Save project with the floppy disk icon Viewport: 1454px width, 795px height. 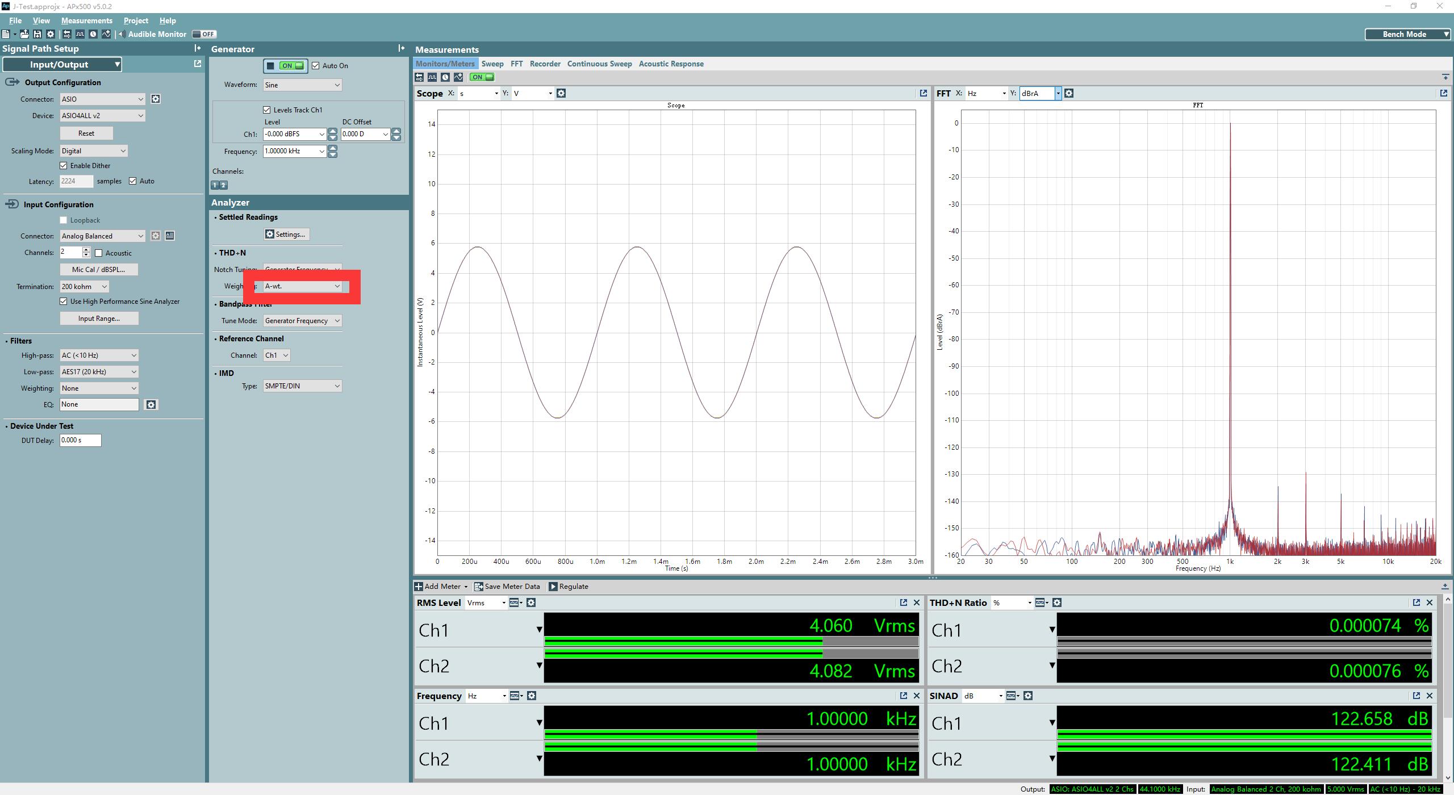click(37, 34)
